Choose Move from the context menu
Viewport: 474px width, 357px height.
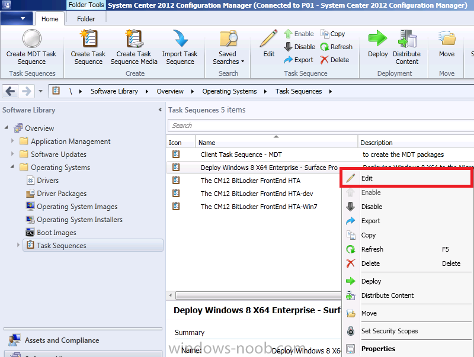(x=407, y=313)
